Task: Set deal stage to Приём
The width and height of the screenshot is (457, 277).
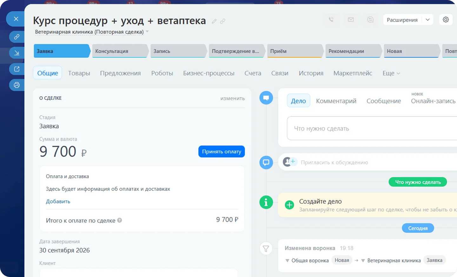Action: pos(295,51)
